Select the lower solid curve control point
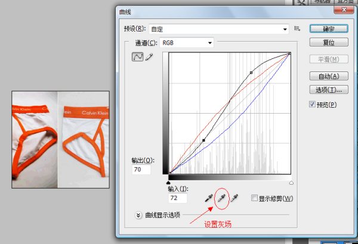Image resolution: width=358 pixels, height=244 pixels. (x=203, y=140)
